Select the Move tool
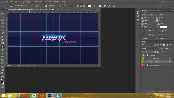174x98 pixels. (2, 13)
